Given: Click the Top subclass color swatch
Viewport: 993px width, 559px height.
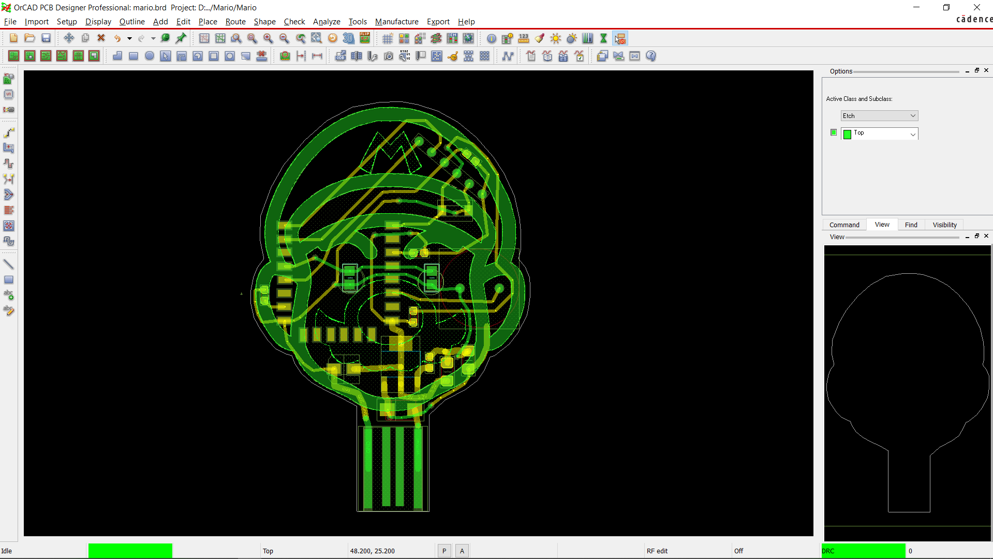Looking at the screenshot, I should pos(847,135).
